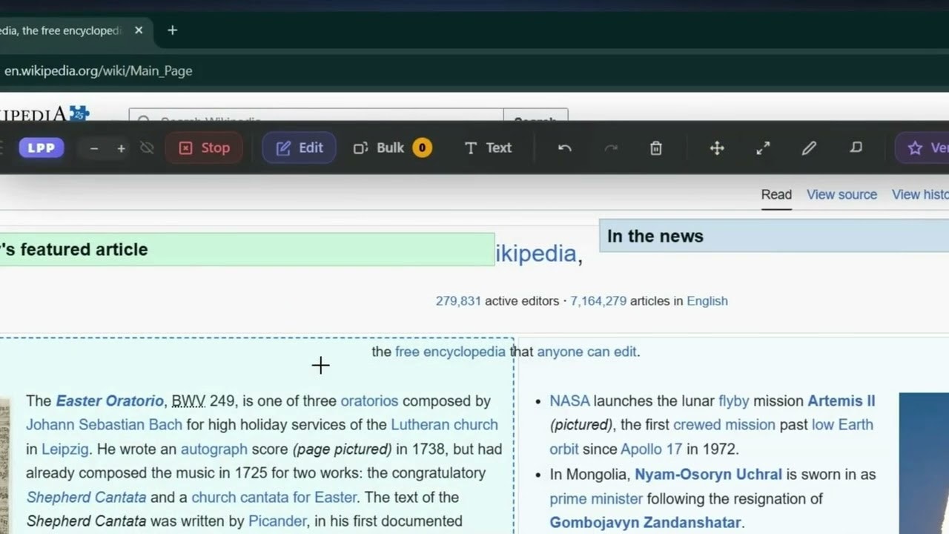Click the redo arrow icon
The image size is (949, 534).
[x=611, y=148]
